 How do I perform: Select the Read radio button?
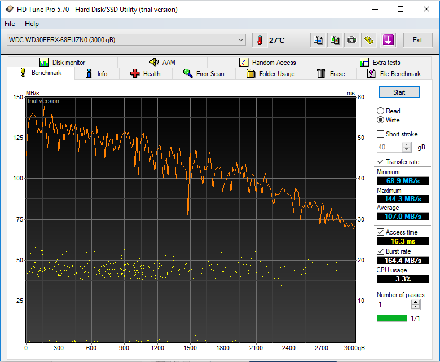pyautogui.click(x=380, y=111)
